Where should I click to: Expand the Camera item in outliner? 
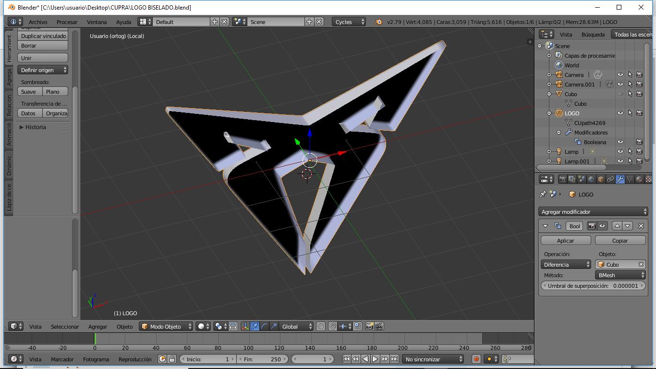pos(549,74)
